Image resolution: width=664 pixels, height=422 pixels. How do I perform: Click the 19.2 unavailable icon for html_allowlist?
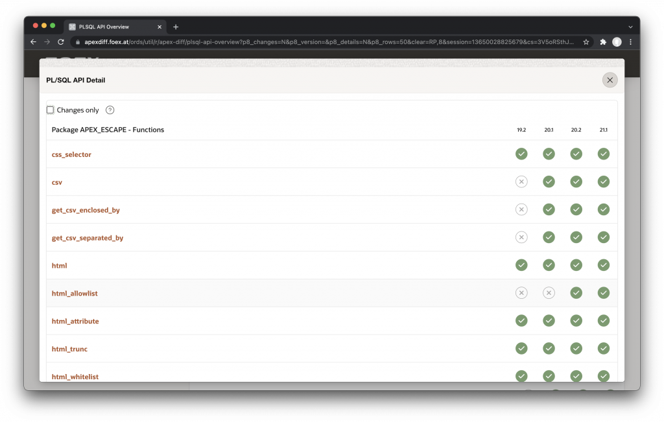pyautogui.click(x=521, y=293)
